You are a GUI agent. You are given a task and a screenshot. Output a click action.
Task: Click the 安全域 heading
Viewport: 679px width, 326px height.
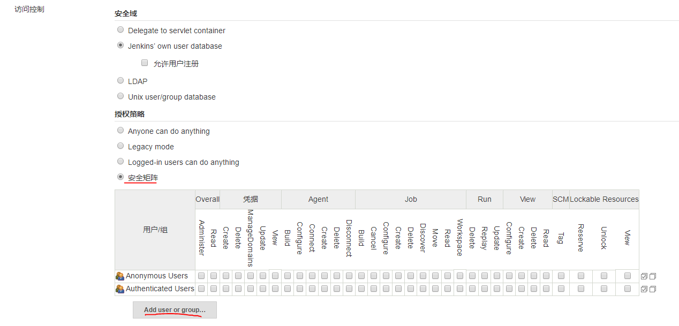(x=126, y=13)
